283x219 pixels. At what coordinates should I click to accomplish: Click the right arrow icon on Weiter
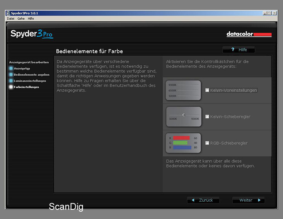pyautogui.click(x=259, y=200)
